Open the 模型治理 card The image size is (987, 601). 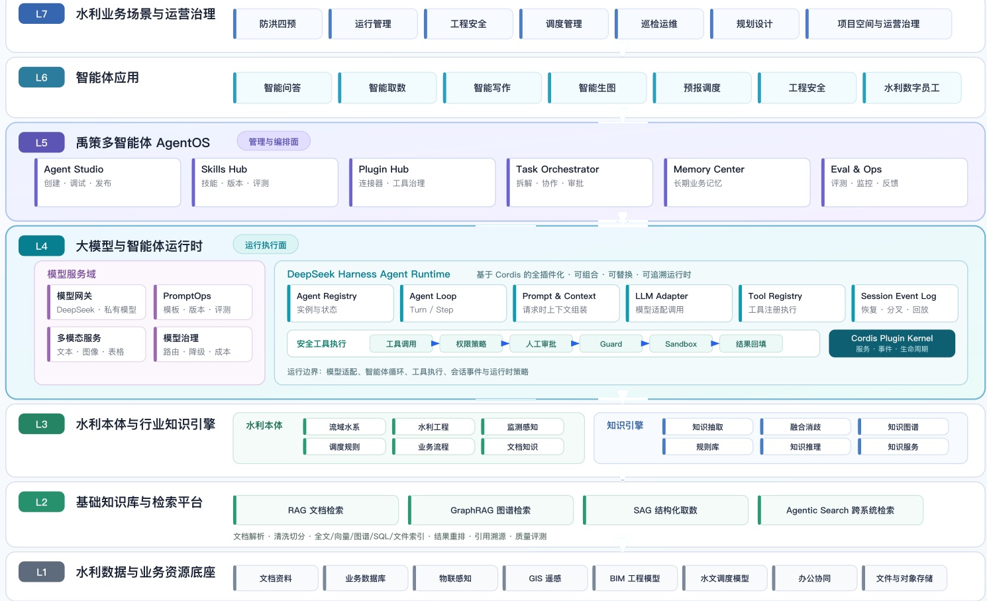(203, 344)
